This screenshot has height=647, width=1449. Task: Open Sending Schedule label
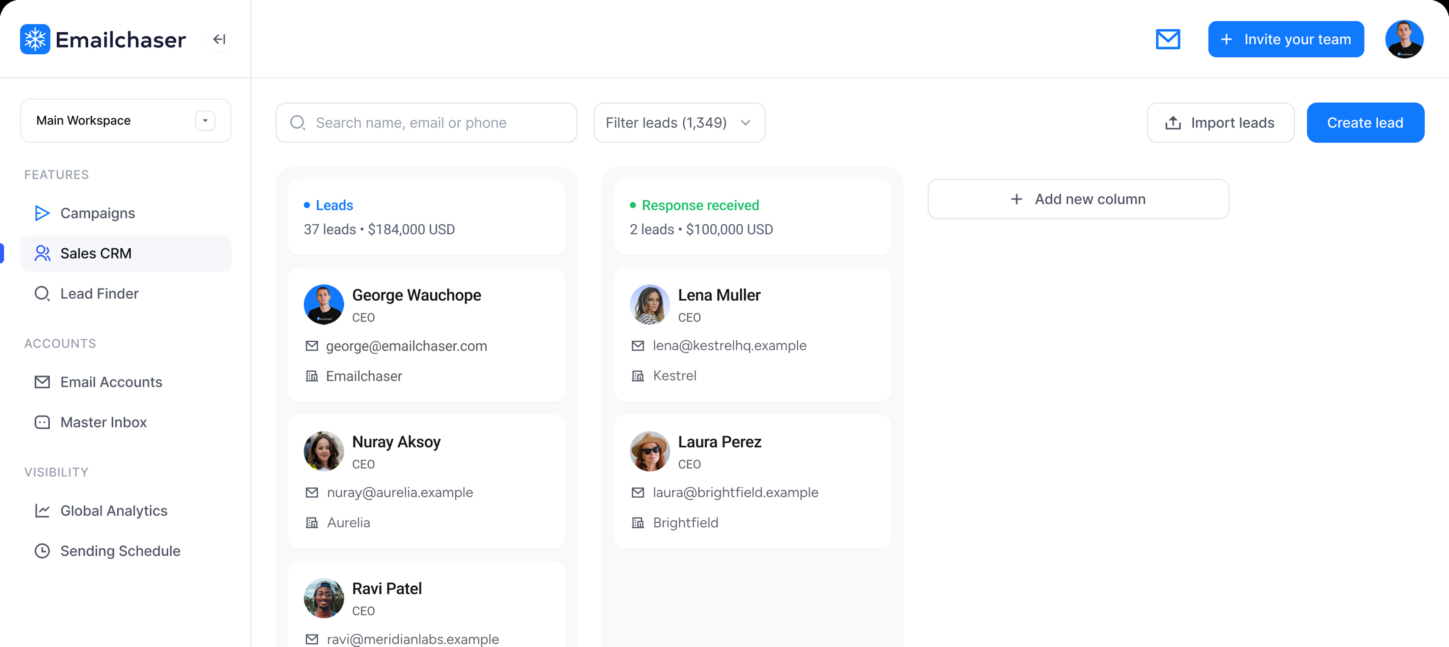tap(120, 551)
